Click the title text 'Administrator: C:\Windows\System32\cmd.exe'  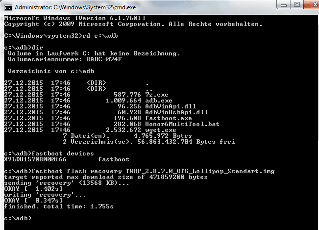[75, 7]
